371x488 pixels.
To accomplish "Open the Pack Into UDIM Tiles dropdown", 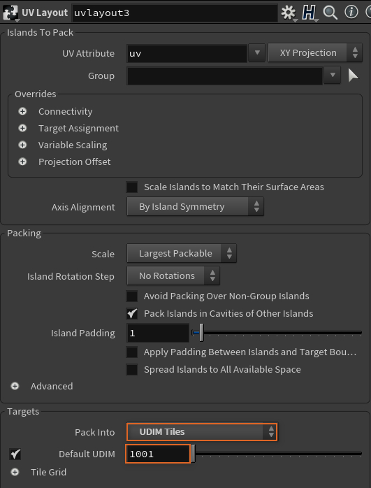I will [202, 431].
